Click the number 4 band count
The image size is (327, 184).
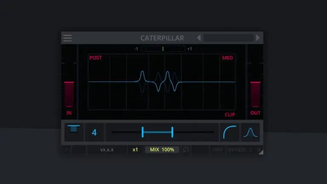[94, 132]
